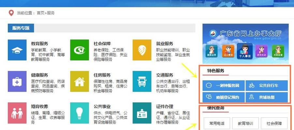Open the pink 婚育收养 couple icon
Image resolution: width=294 pixels, height=130 pixels.
[17, 113]
